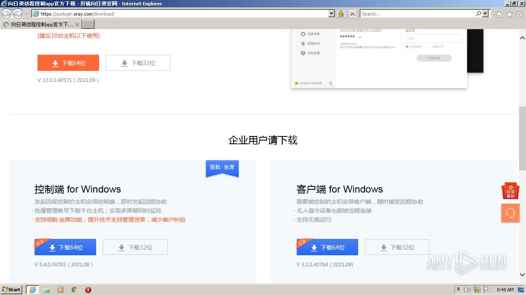
Task: Close the current browser tab
Action: click(x=77, y=25)
